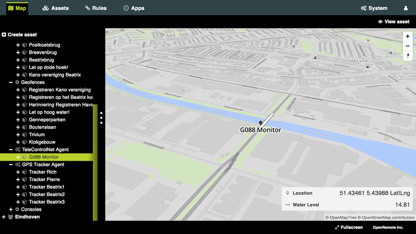Click the user account icon

[406, 8]
